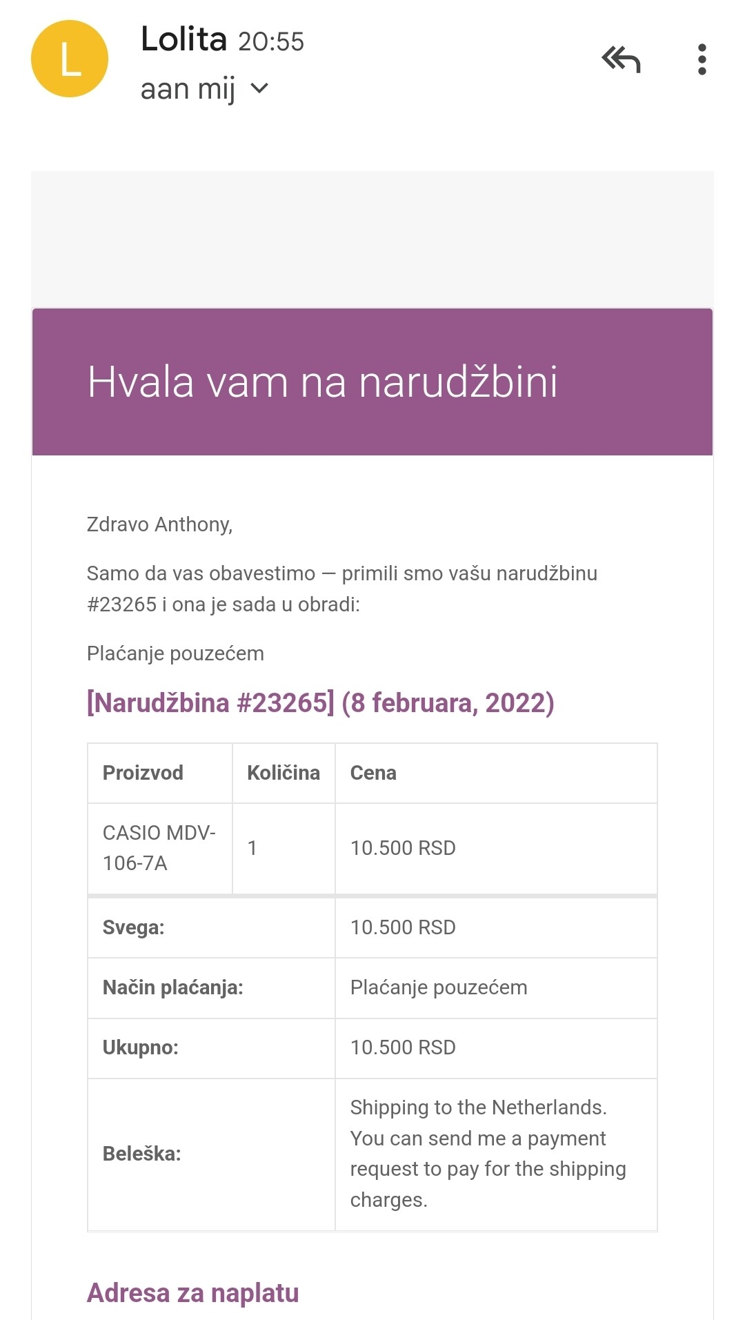This screenshot has width=745, height=1320.
Task: Tap the 'Adresa za naplatu' heading
Action: tap(193, 1292)
